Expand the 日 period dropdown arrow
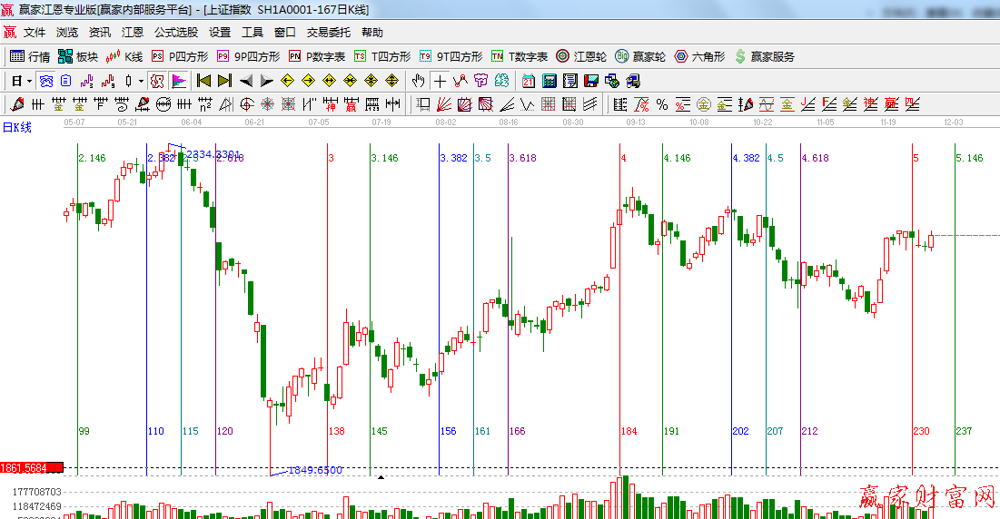Viewport: 1000px width, 519px height. tap(29, 81)
